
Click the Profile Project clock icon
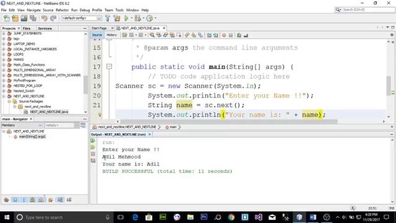(x=150, y=18)
